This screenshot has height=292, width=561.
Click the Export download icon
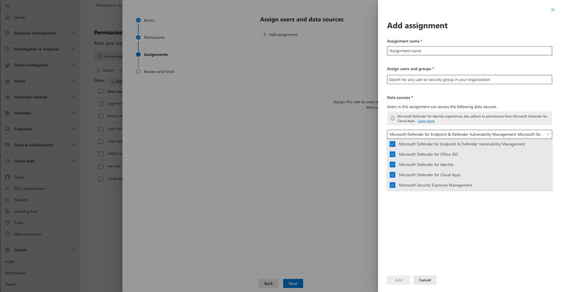coord(98,70)
